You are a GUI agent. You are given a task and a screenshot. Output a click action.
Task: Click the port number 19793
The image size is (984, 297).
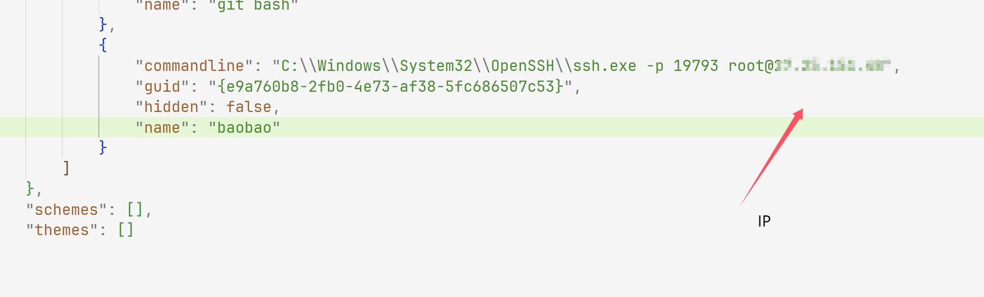click(x=696, y=66)
